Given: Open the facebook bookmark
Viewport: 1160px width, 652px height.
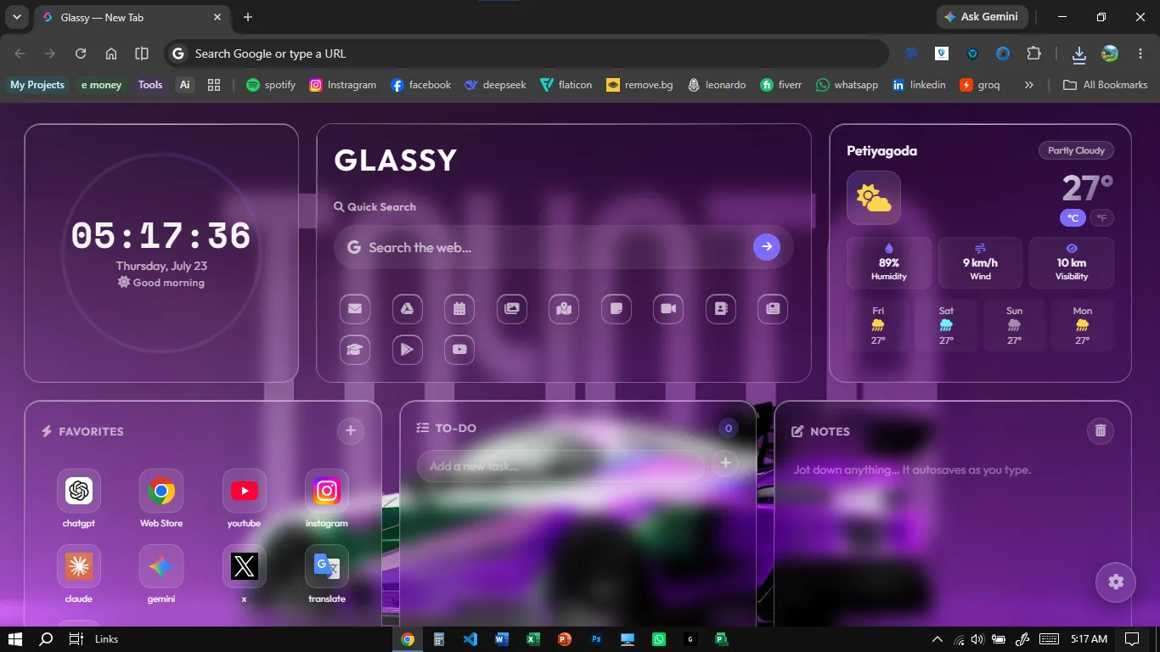Looking at the screenshot, I should 420,85.
